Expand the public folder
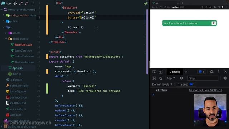Screen dimensions: 229x129 pyautogui.click(x=4, y=21)
